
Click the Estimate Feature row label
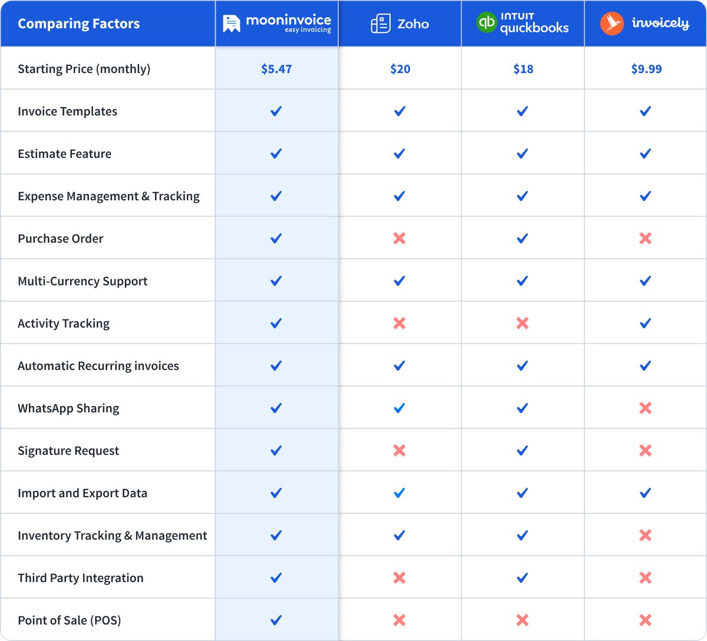pyautogui.click(x=64, y=154)
